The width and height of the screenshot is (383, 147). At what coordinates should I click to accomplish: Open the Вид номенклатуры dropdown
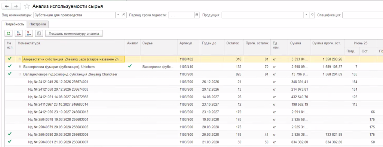coord(118,15)
